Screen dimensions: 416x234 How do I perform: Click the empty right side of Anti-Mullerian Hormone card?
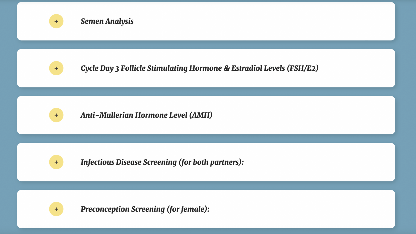[x=298, y=115]
